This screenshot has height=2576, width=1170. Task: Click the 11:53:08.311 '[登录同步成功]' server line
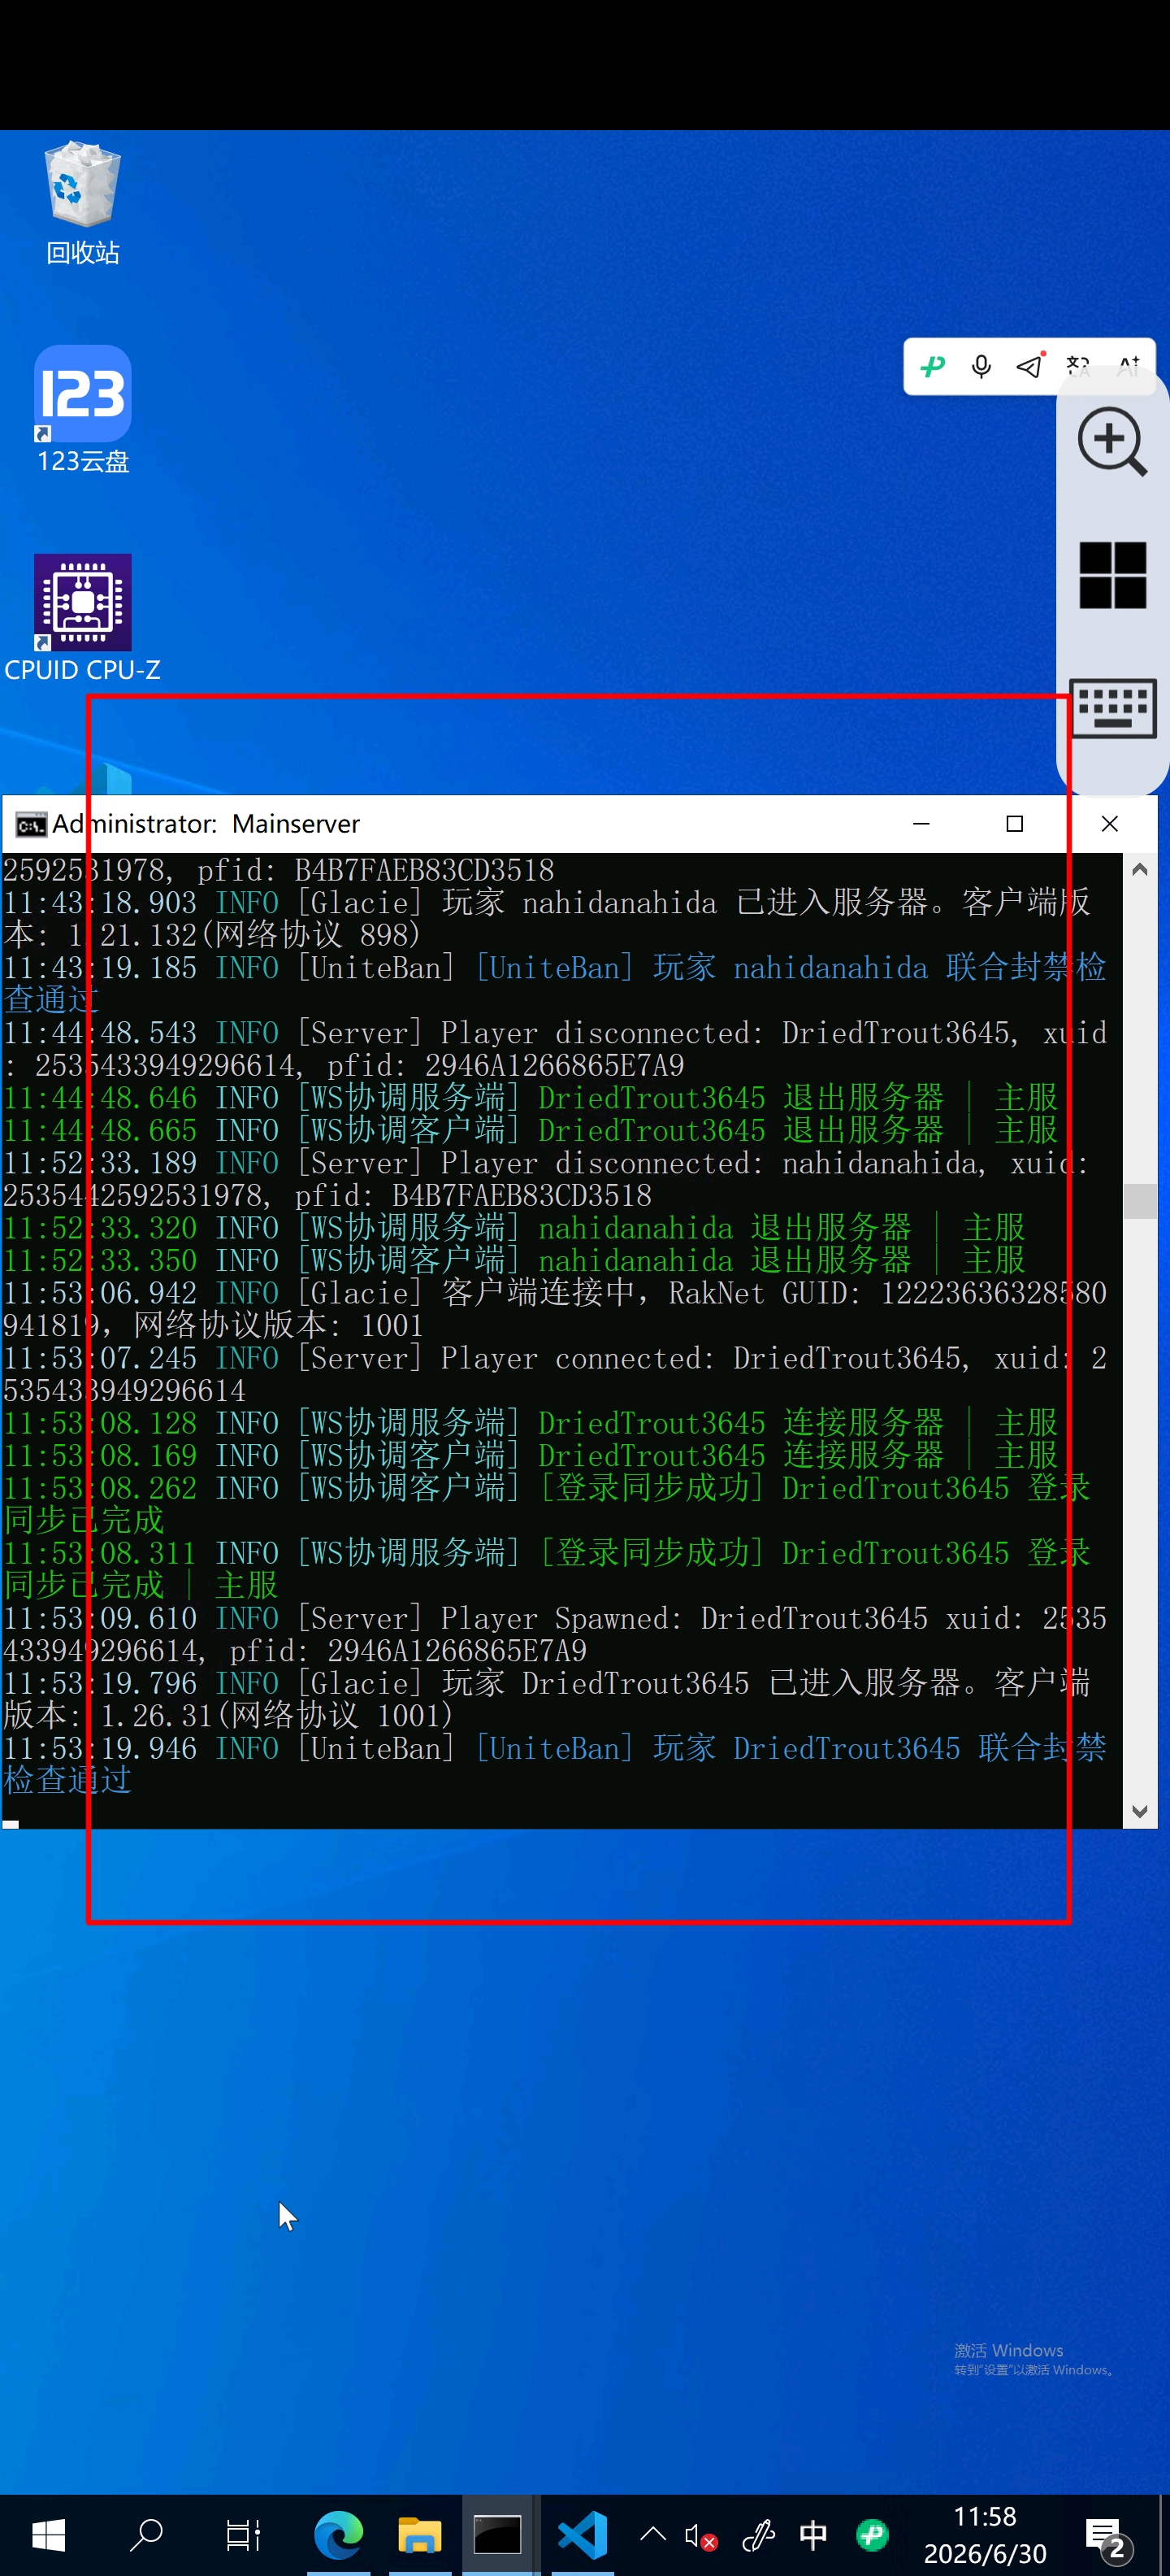tap(548, 1569)
